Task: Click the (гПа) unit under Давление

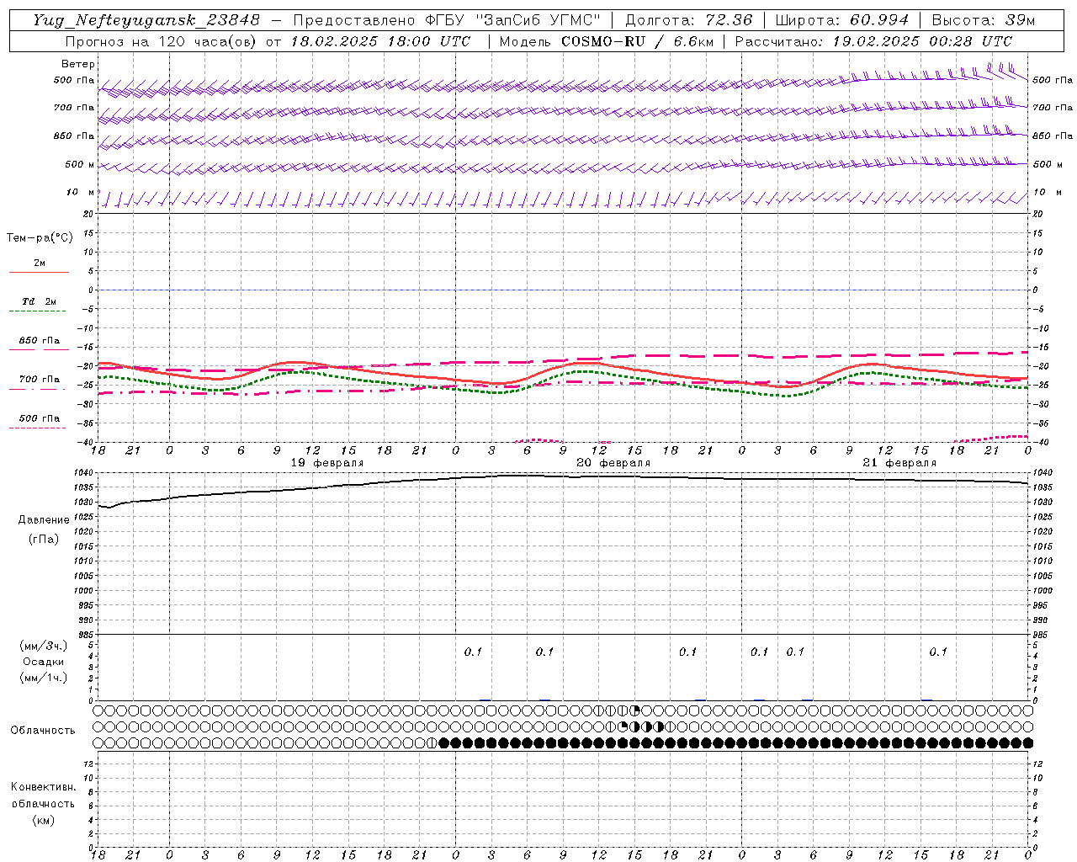Action: click(44, 539)
